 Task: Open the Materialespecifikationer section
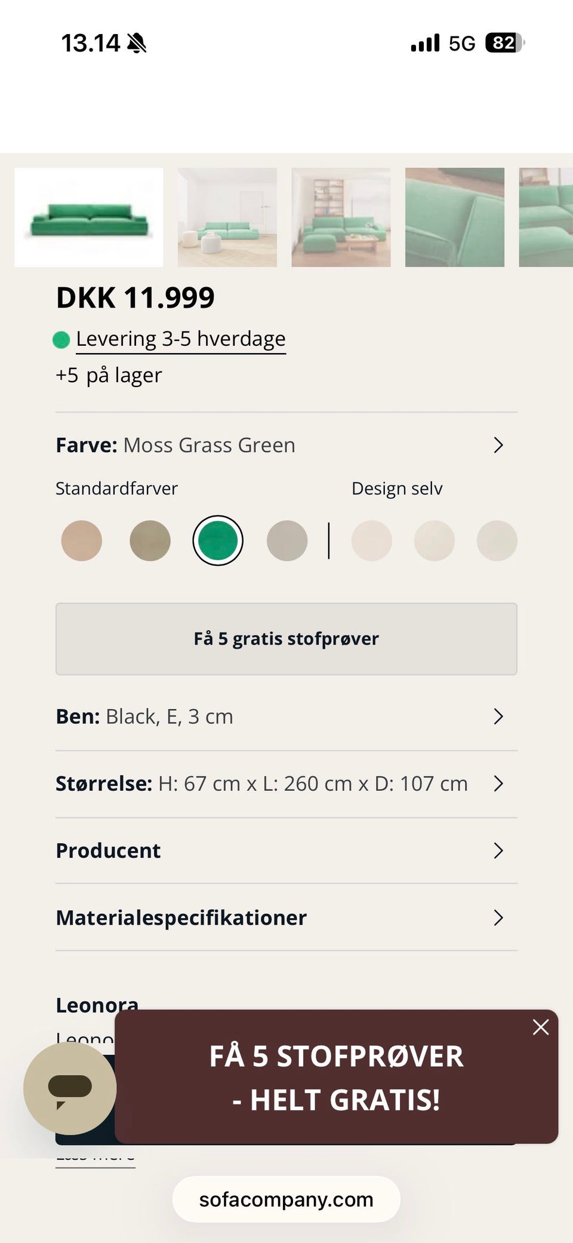(498, 917)
